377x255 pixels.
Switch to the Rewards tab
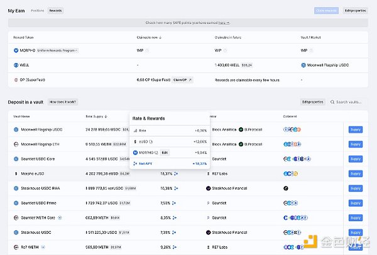pyautogui.click(x=56, y=11)
